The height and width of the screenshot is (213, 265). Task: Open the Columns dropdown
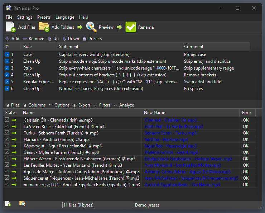tap(34, 105)
